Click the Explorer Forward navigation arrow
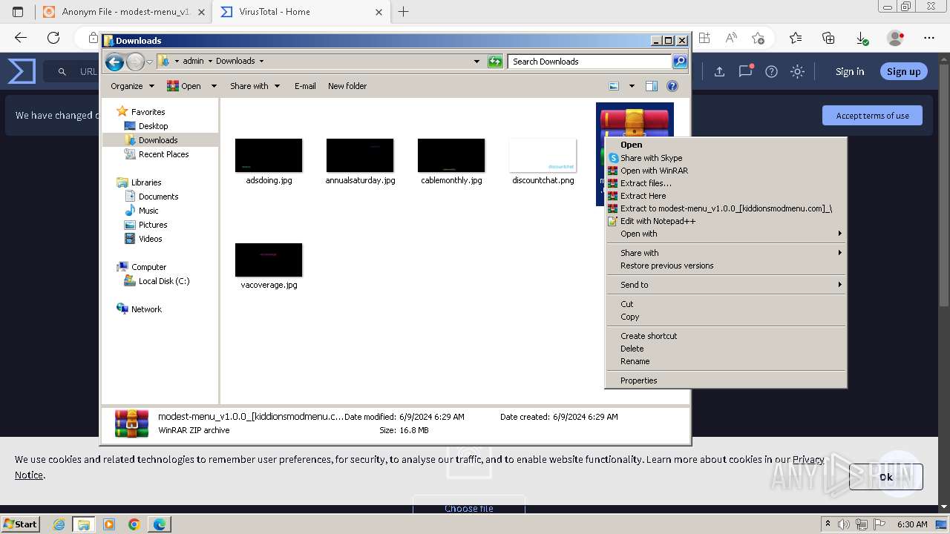950x534 pixels. tap(135, 62)
